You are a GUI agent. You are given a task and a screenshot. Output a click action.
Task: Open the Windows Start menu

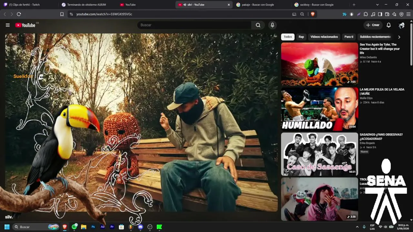click(x=7, y=227)
